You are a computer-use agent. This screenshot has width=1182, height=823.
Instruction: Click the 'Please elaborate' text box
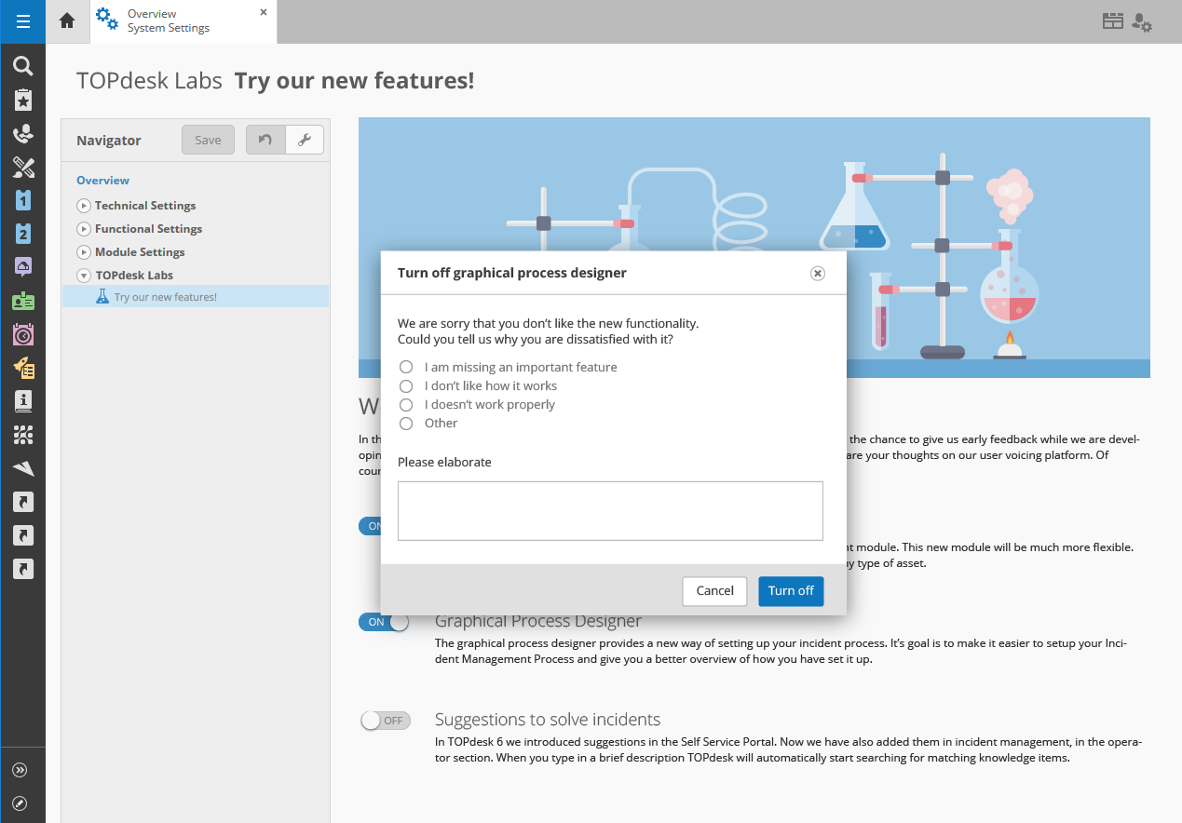pos(610,510)
